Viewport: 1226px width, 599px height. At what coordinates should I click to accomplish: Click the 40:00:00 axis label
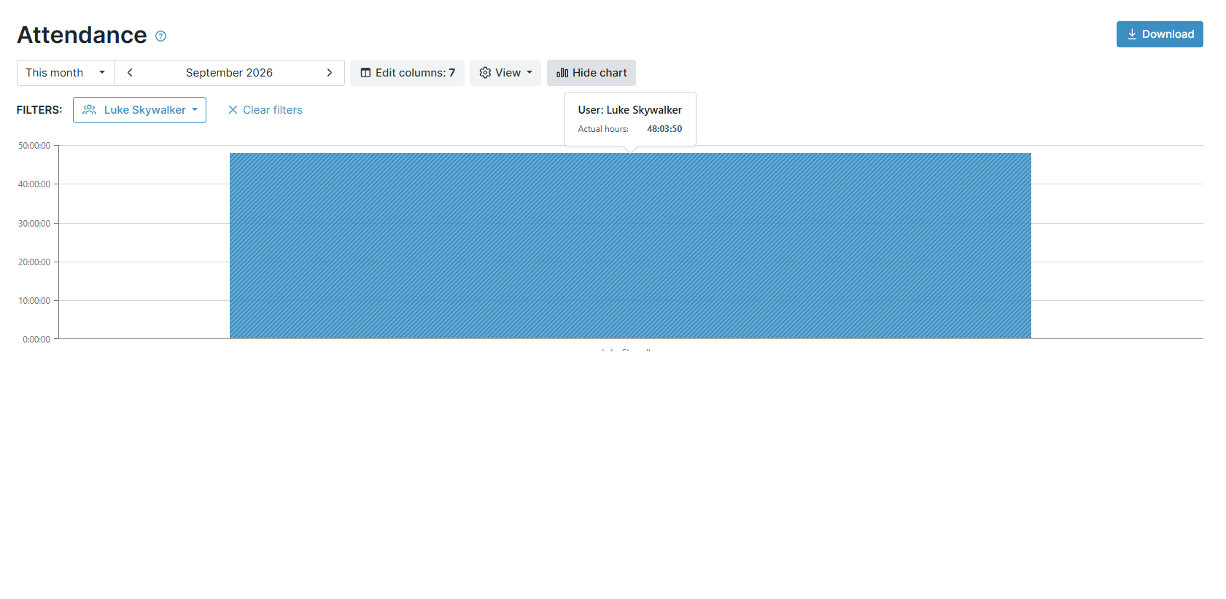[x=34, y=184]
